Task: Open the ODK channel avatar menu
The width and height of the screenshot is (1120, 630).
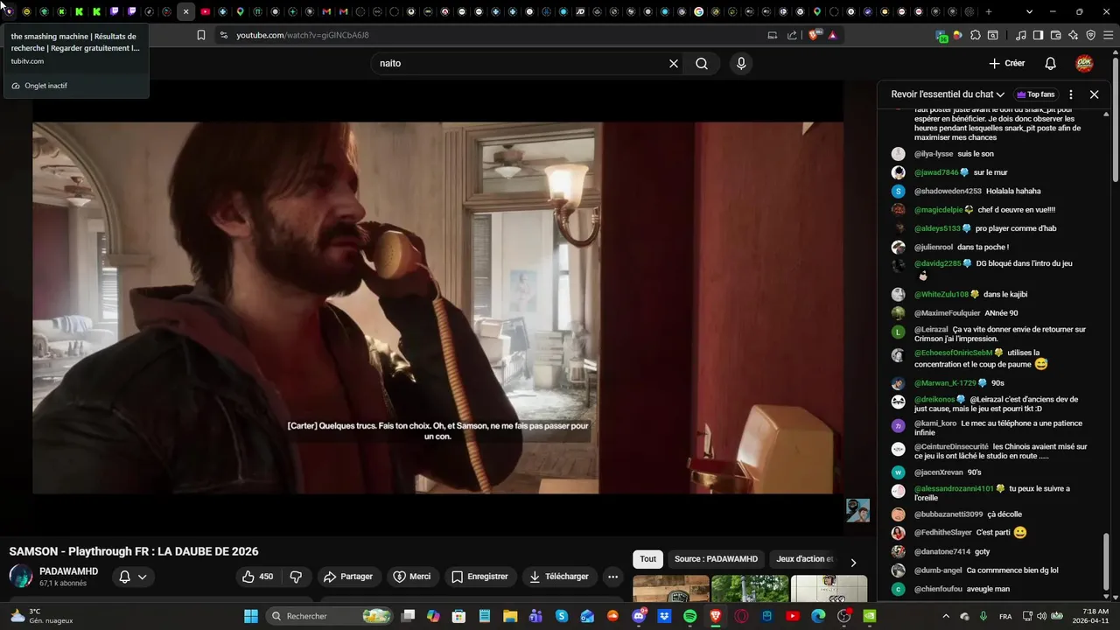Action: coord(1084,63)
